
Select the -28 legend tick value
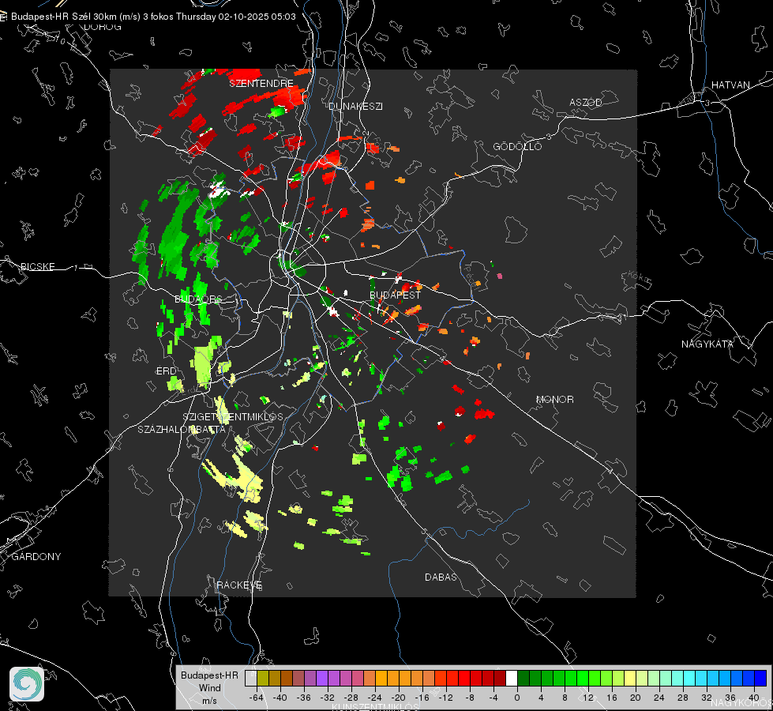tap(351, 698)
